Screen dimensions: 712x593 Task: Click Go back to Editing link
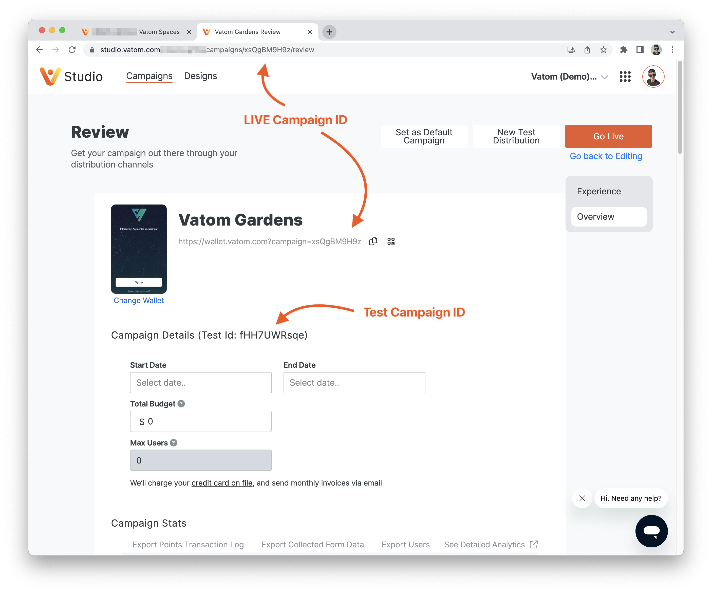pos(606,156)
